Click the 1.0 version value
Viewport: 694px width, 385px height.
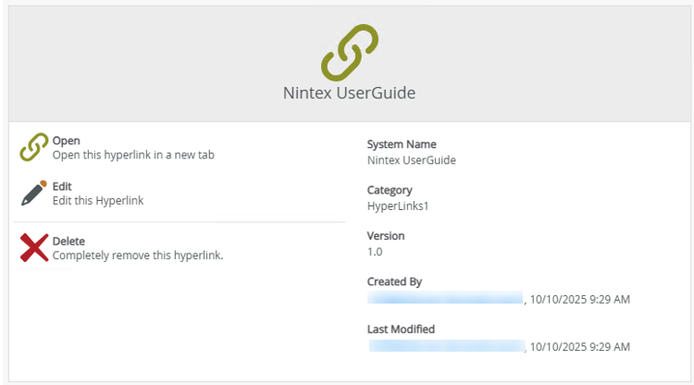pyautogui.click(x=375, y=251)
